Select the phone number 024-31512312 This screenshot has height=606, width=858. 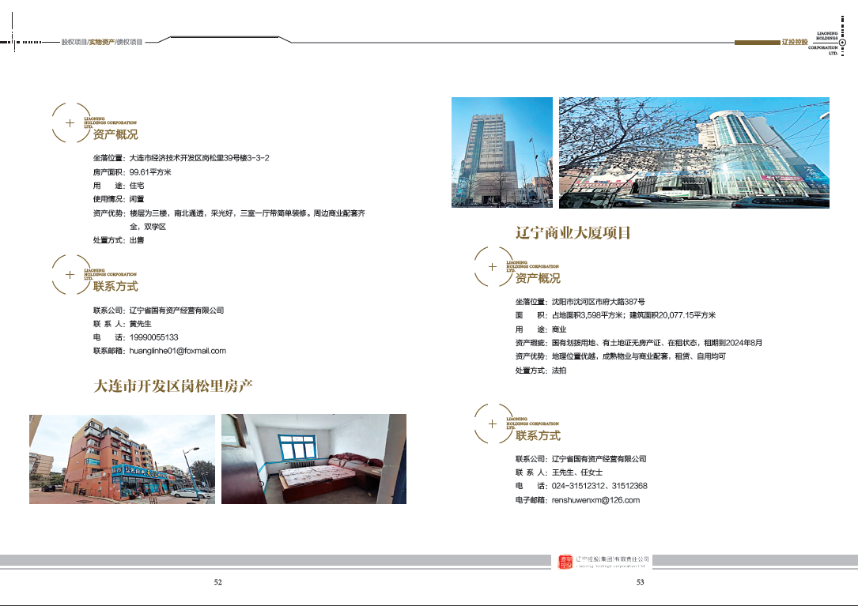578,486
